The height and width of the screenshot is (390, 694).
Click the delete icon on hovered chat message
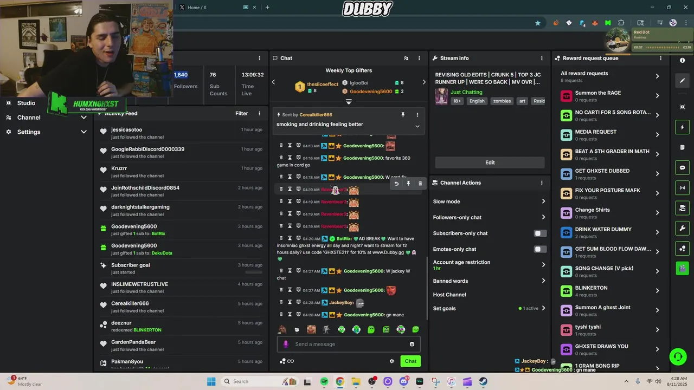[420, 184]
